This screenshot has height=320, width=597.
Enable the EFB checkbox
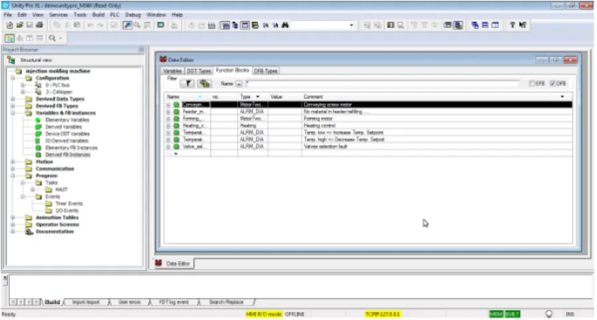532,83
